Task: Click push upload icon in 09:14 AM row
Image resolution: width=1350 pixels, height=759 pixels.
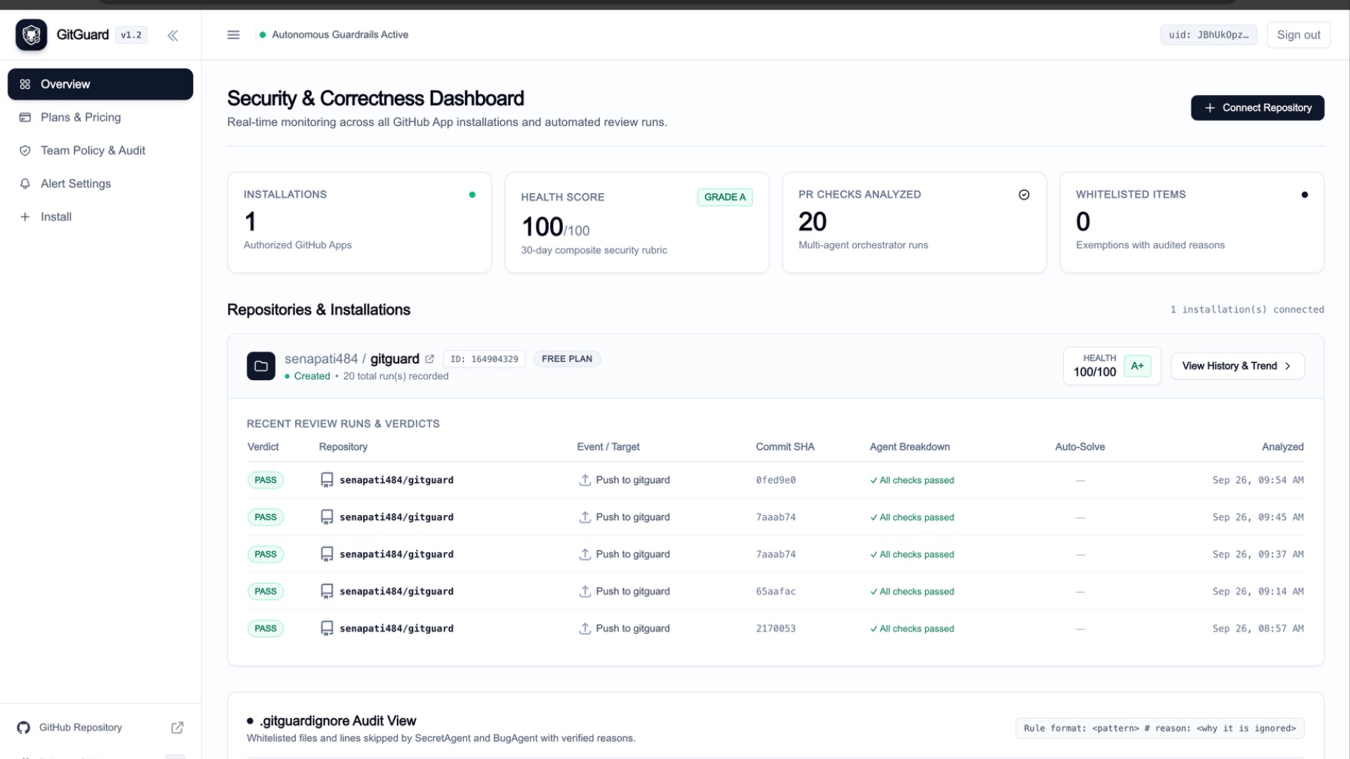Action: point(585,592)
